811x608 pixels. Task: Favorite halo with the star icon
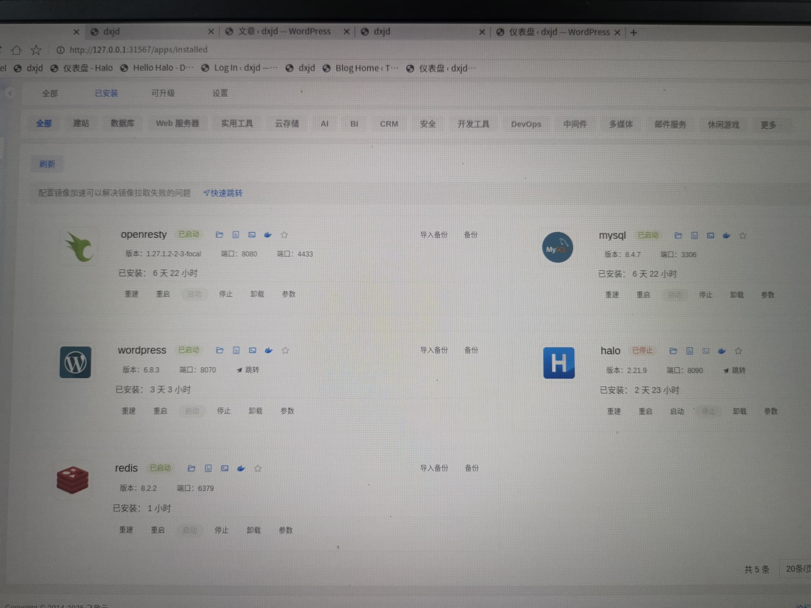coord(738,351)
